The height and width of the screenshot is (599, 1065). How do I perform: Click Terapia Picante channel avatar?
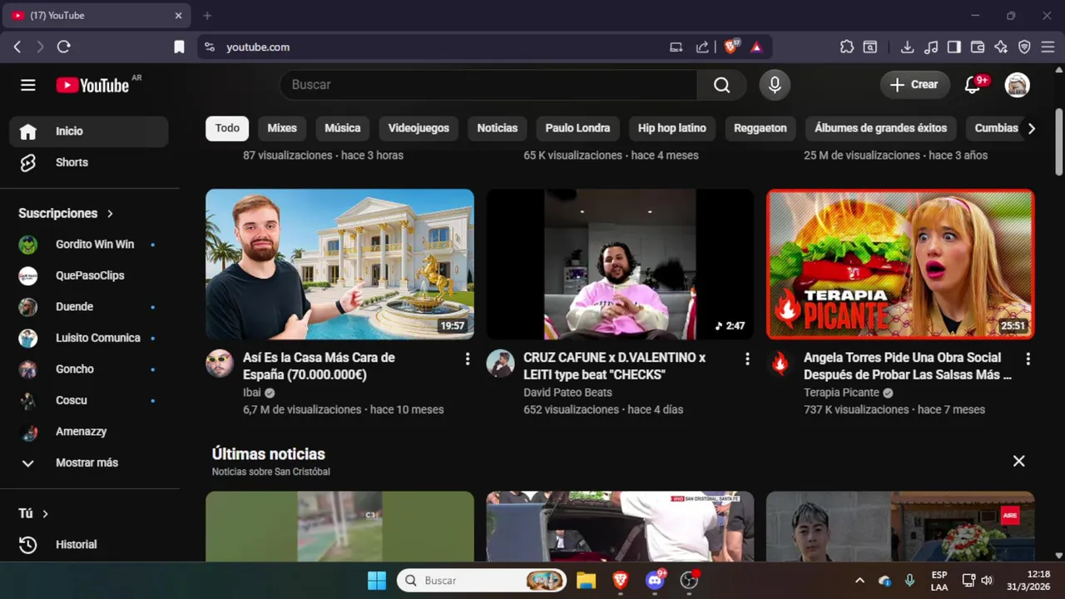point(780,364)
